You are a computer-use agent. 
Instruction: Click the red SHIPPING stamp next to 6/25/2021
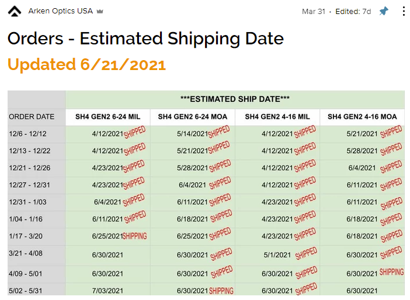click(x=135, y=236)
